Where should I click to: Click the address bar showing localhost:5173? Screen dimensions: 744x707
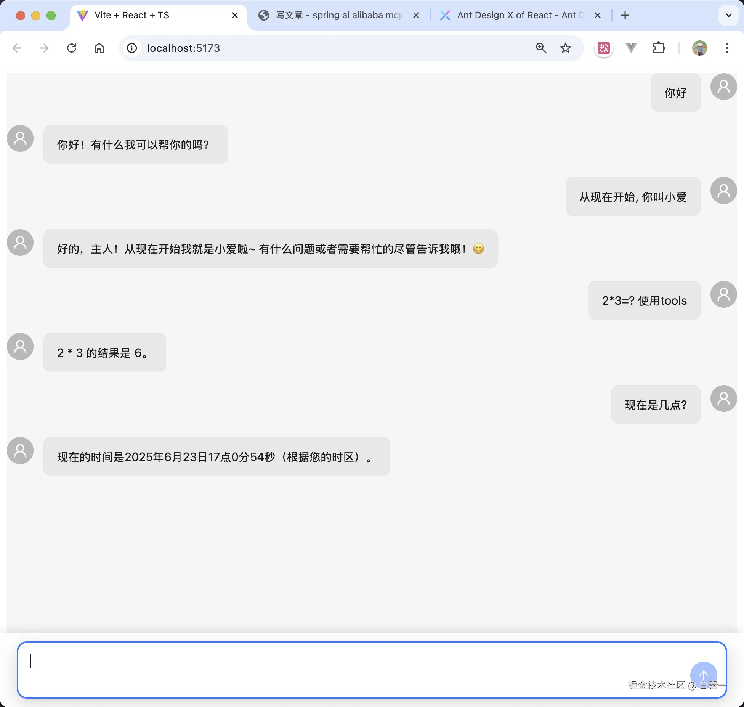pos(267,48)
